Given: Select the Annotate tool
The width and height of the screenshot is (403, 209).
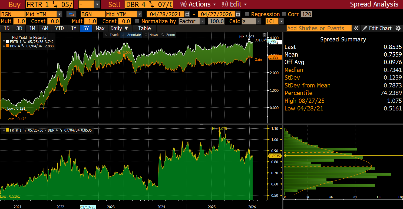Looking at the screenshot, I should (x=131, y=35).
